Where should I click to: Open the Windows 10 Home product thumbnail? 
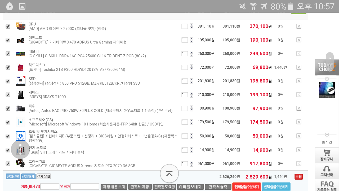pos(21,122)
